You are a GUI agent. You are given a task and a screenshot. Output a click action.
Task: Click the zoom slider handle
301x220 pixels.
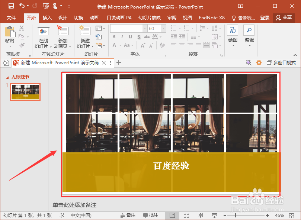click(x=236, y=216)
